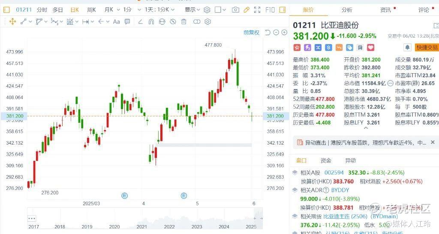Click the blue dollar sign badge
The image size is (439, 234).
pyautogui.click(x=328, y=47)
